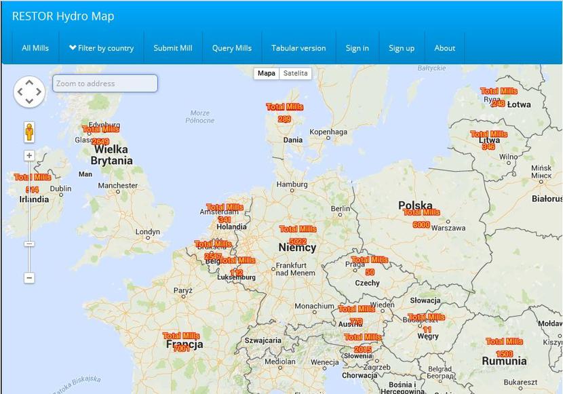Screen dimensions: 563x394
Task: Select the 7001 mills count in France
Action: [x=181, y=348]
